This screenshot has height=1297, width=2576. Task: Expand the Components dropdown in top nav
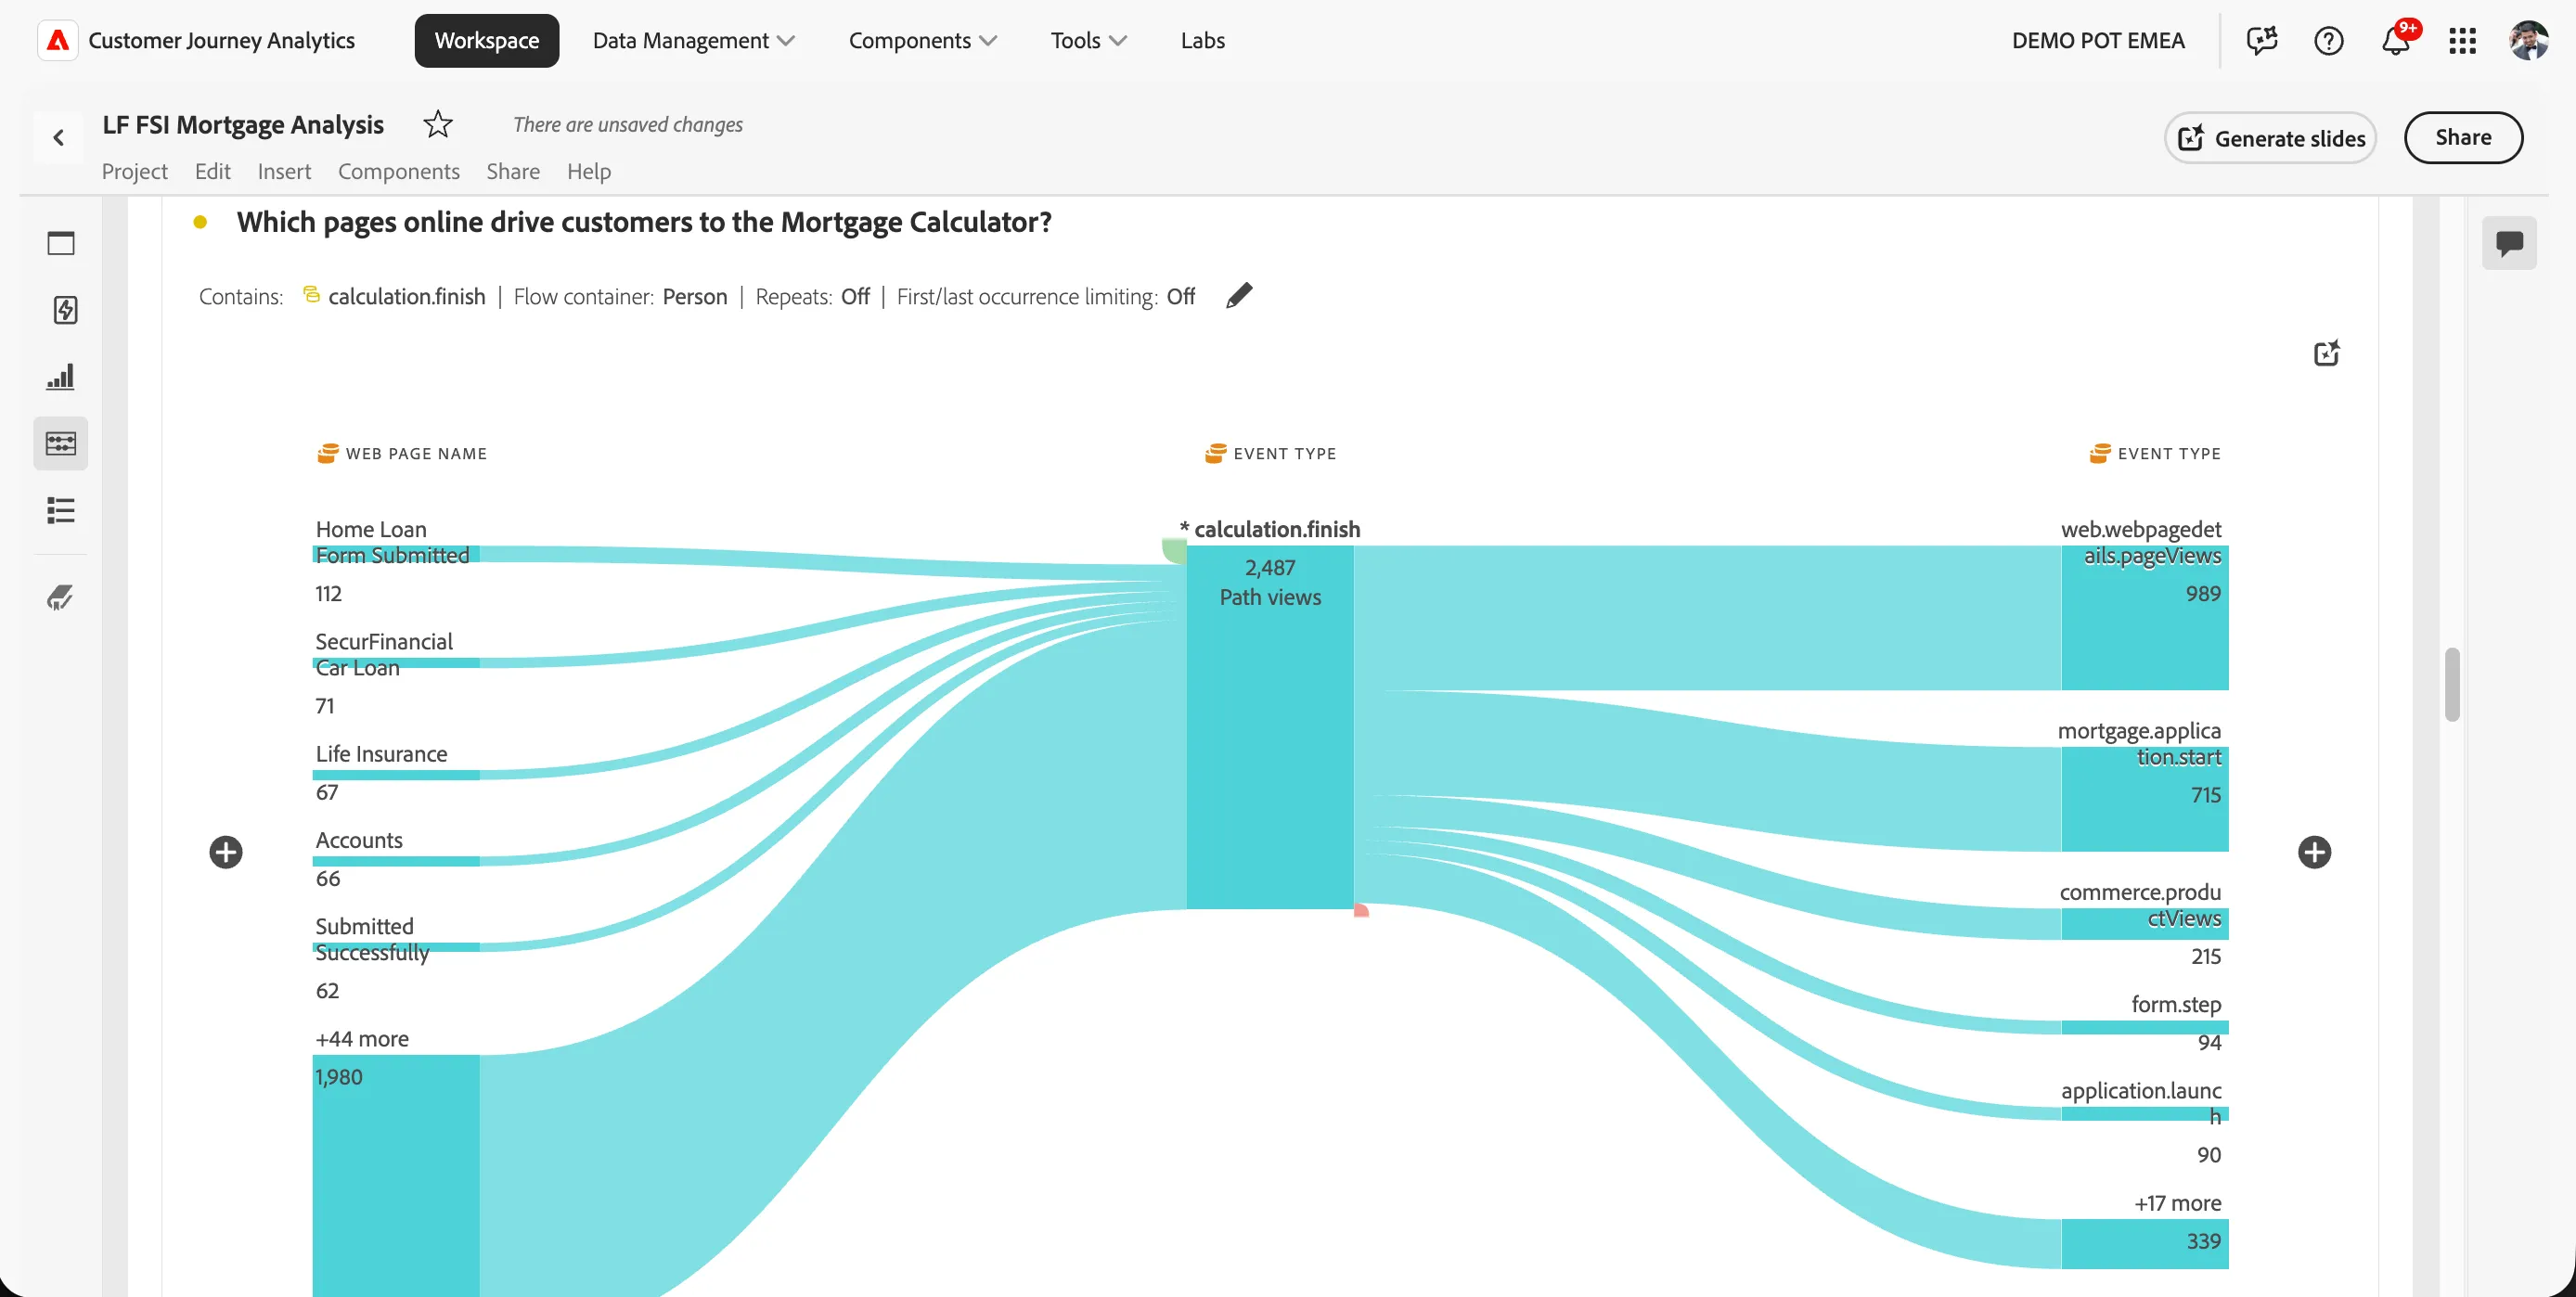click(922, 40)
